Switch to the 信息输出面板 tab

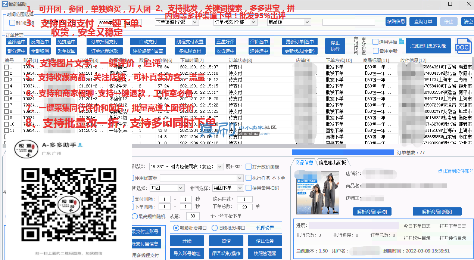coord(332,162)
